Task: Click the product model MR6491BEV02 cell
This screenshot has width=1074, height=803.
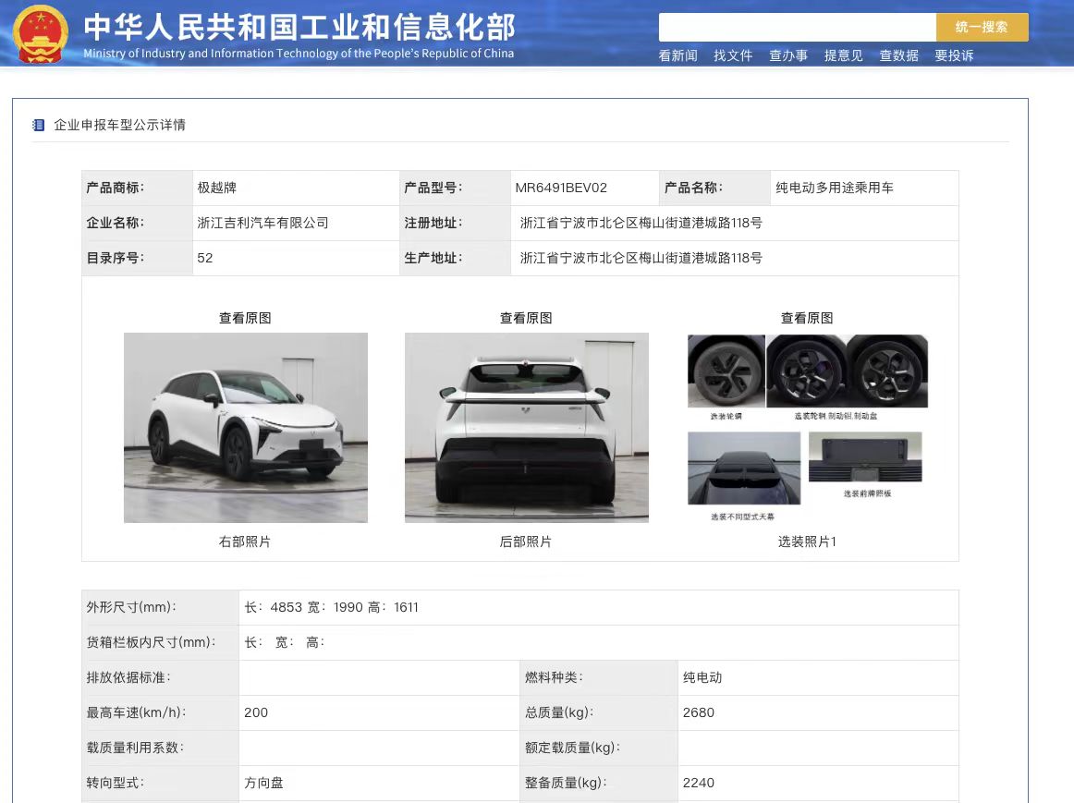Action: click(561, 188)
